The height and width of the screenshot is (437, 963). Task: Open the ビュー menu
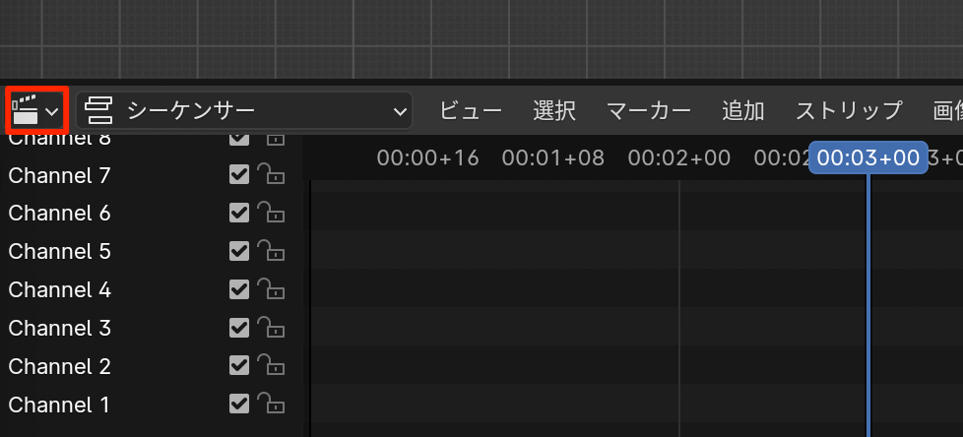(x=471, y=110)
